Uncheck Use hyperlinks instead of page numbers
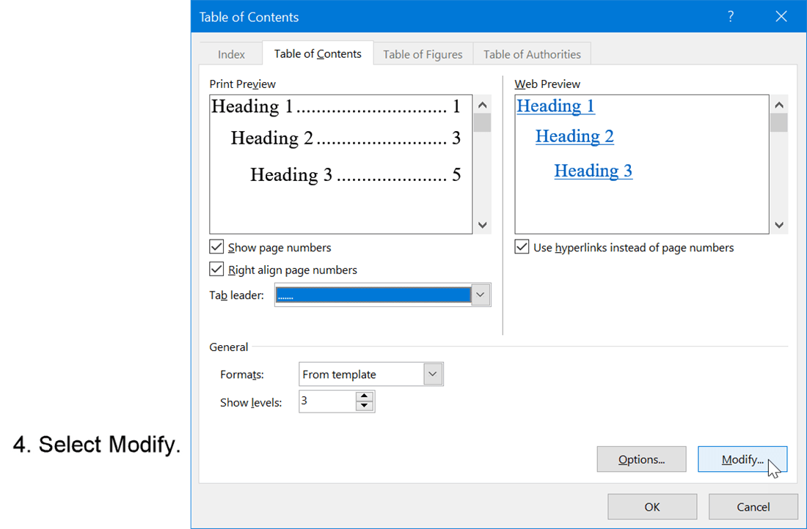 coord(522,247)
